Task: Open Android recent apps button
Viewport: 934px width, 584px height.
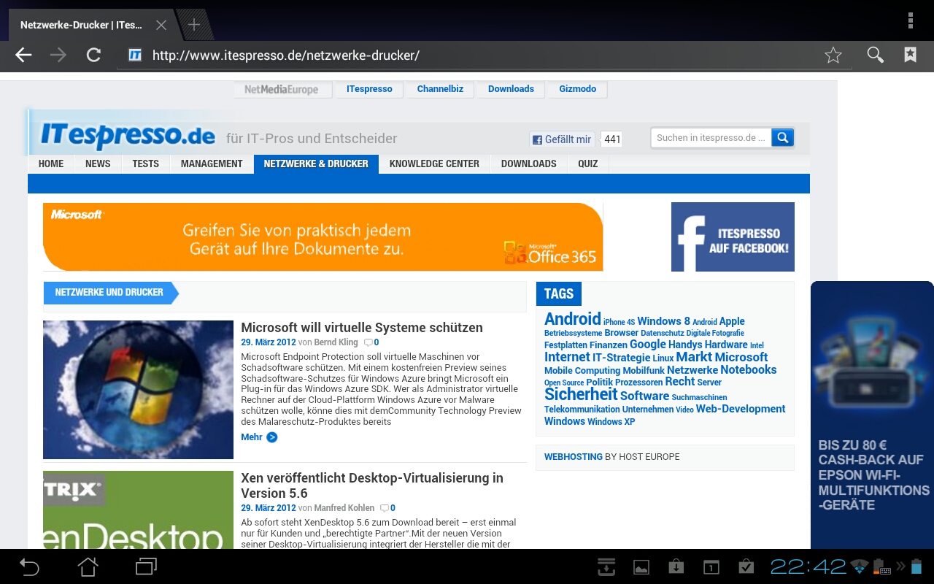Action: click(x=147, y=566)
